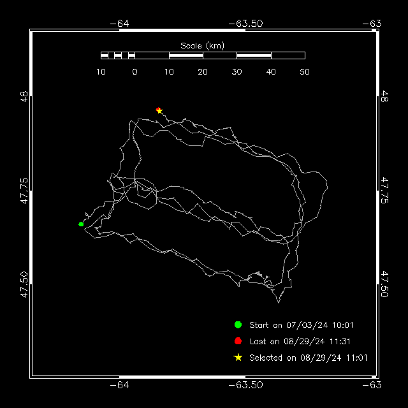
Task: Click the right 47.50 latitude label
Action: [384, 284]
